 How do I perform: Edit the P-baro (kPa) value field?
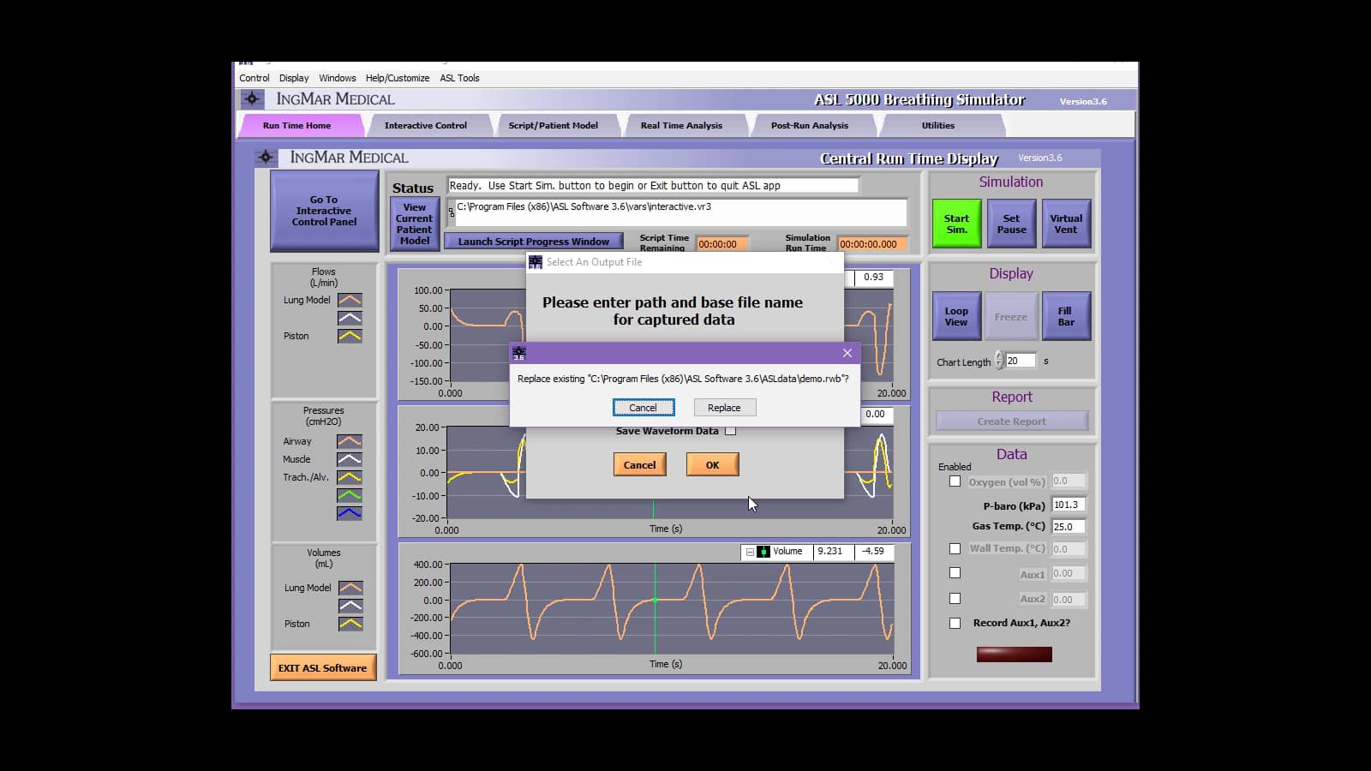1068,505
